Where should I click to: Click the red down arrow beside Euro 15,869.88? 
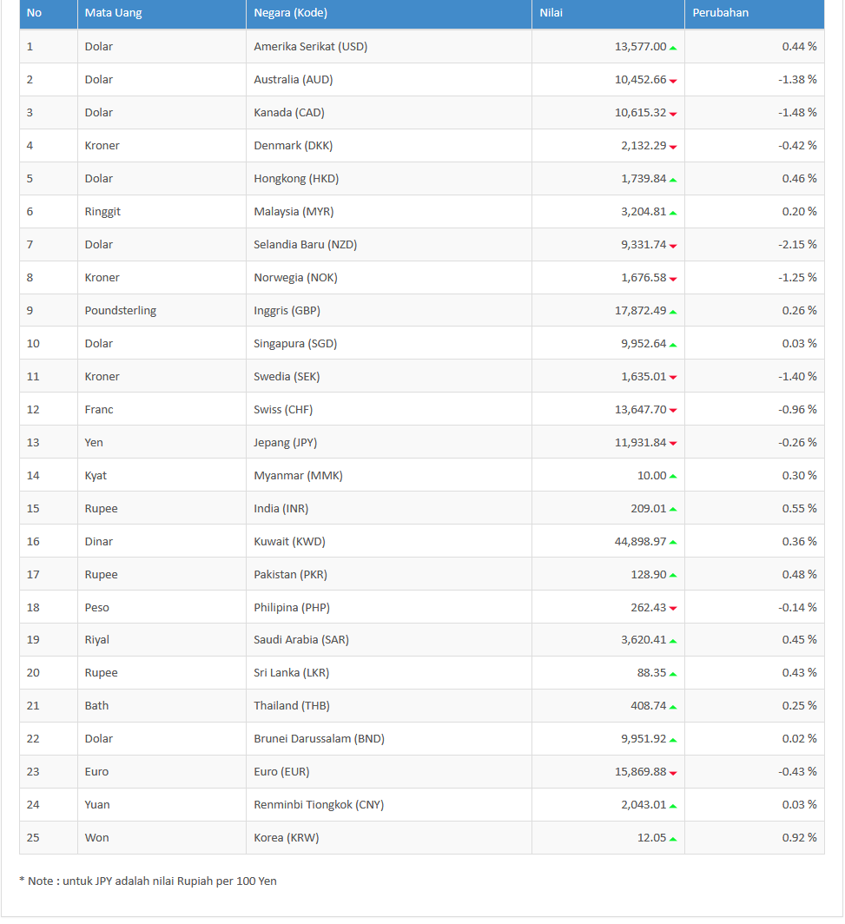tap(673, 773)
